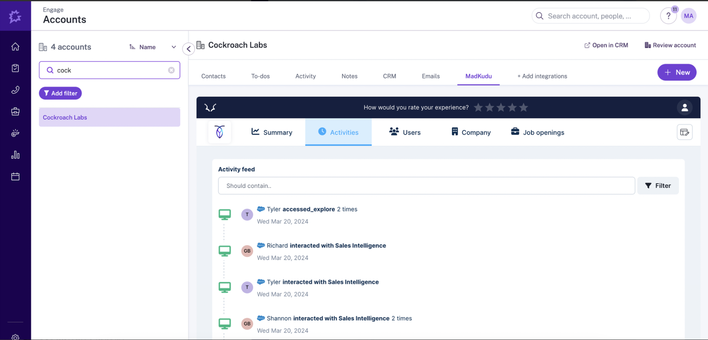Click T avatar next to Tyler accessed_explore
The width and height of the screenshot is (708, 340).
pyautogui.click(x=247, y=214)
